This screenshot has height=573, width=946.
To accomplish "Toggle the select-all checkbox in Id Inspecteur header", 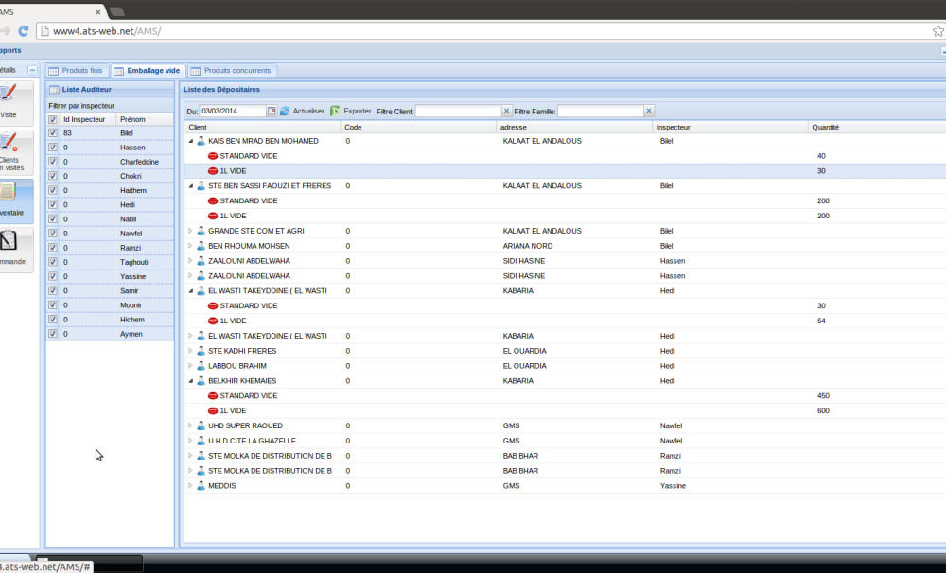I will click(x=53, y=120).
